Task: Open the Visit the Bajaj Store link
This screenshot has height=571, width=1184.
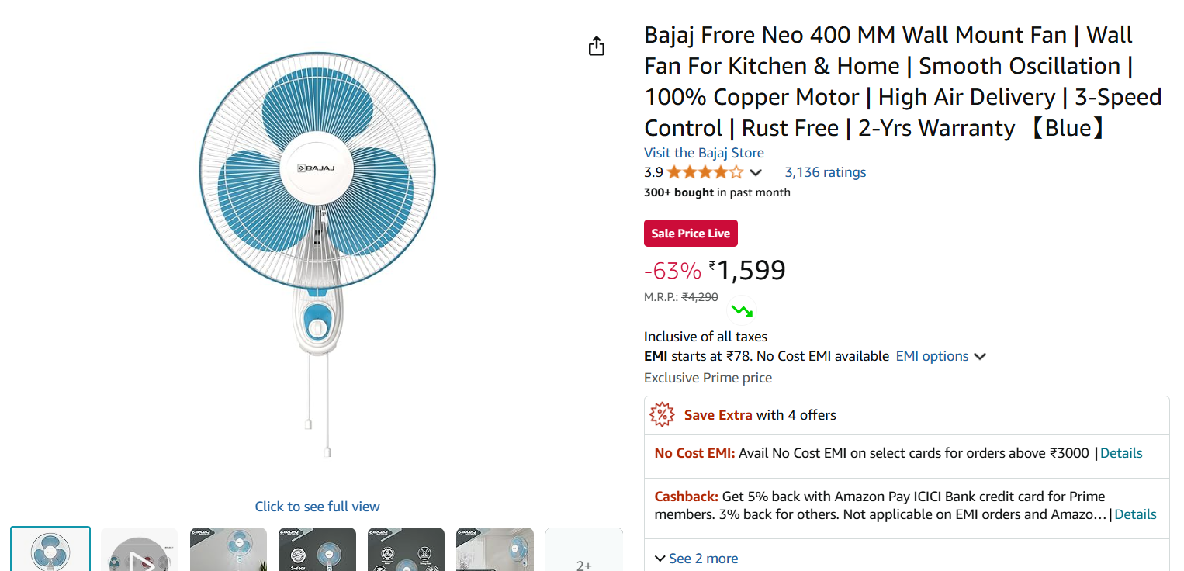Action: [704, 153]
